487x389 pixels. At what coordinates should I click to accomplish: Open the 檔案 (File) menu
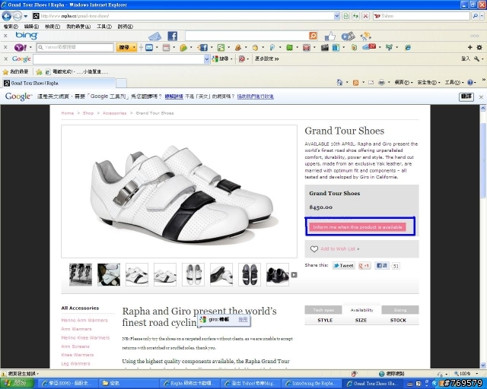pos(11,27)
